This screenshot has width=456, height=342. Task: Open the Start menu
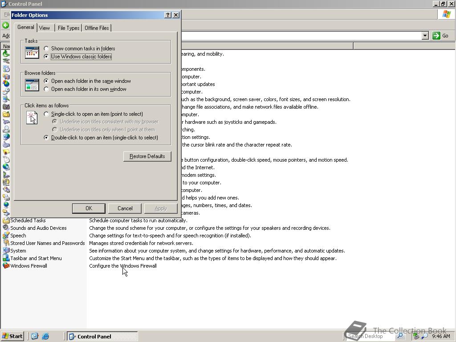point(12,336)
